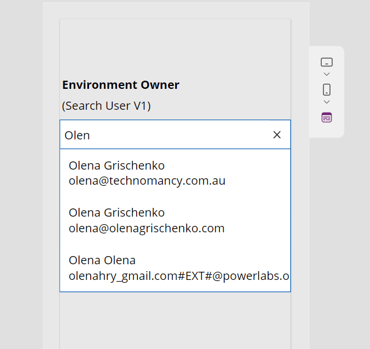The height and width of the screenshot is (349, 370).
Task: Click the gray canvas left of the form card
Action: click(x=51, y=174)
